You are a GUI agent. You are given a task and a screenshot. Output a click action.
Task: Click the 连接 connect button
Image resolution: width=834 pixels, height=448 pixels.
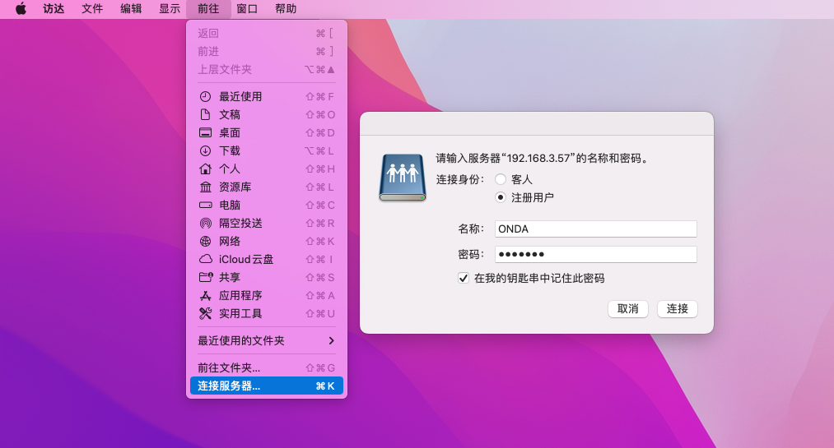pos(678,309)
